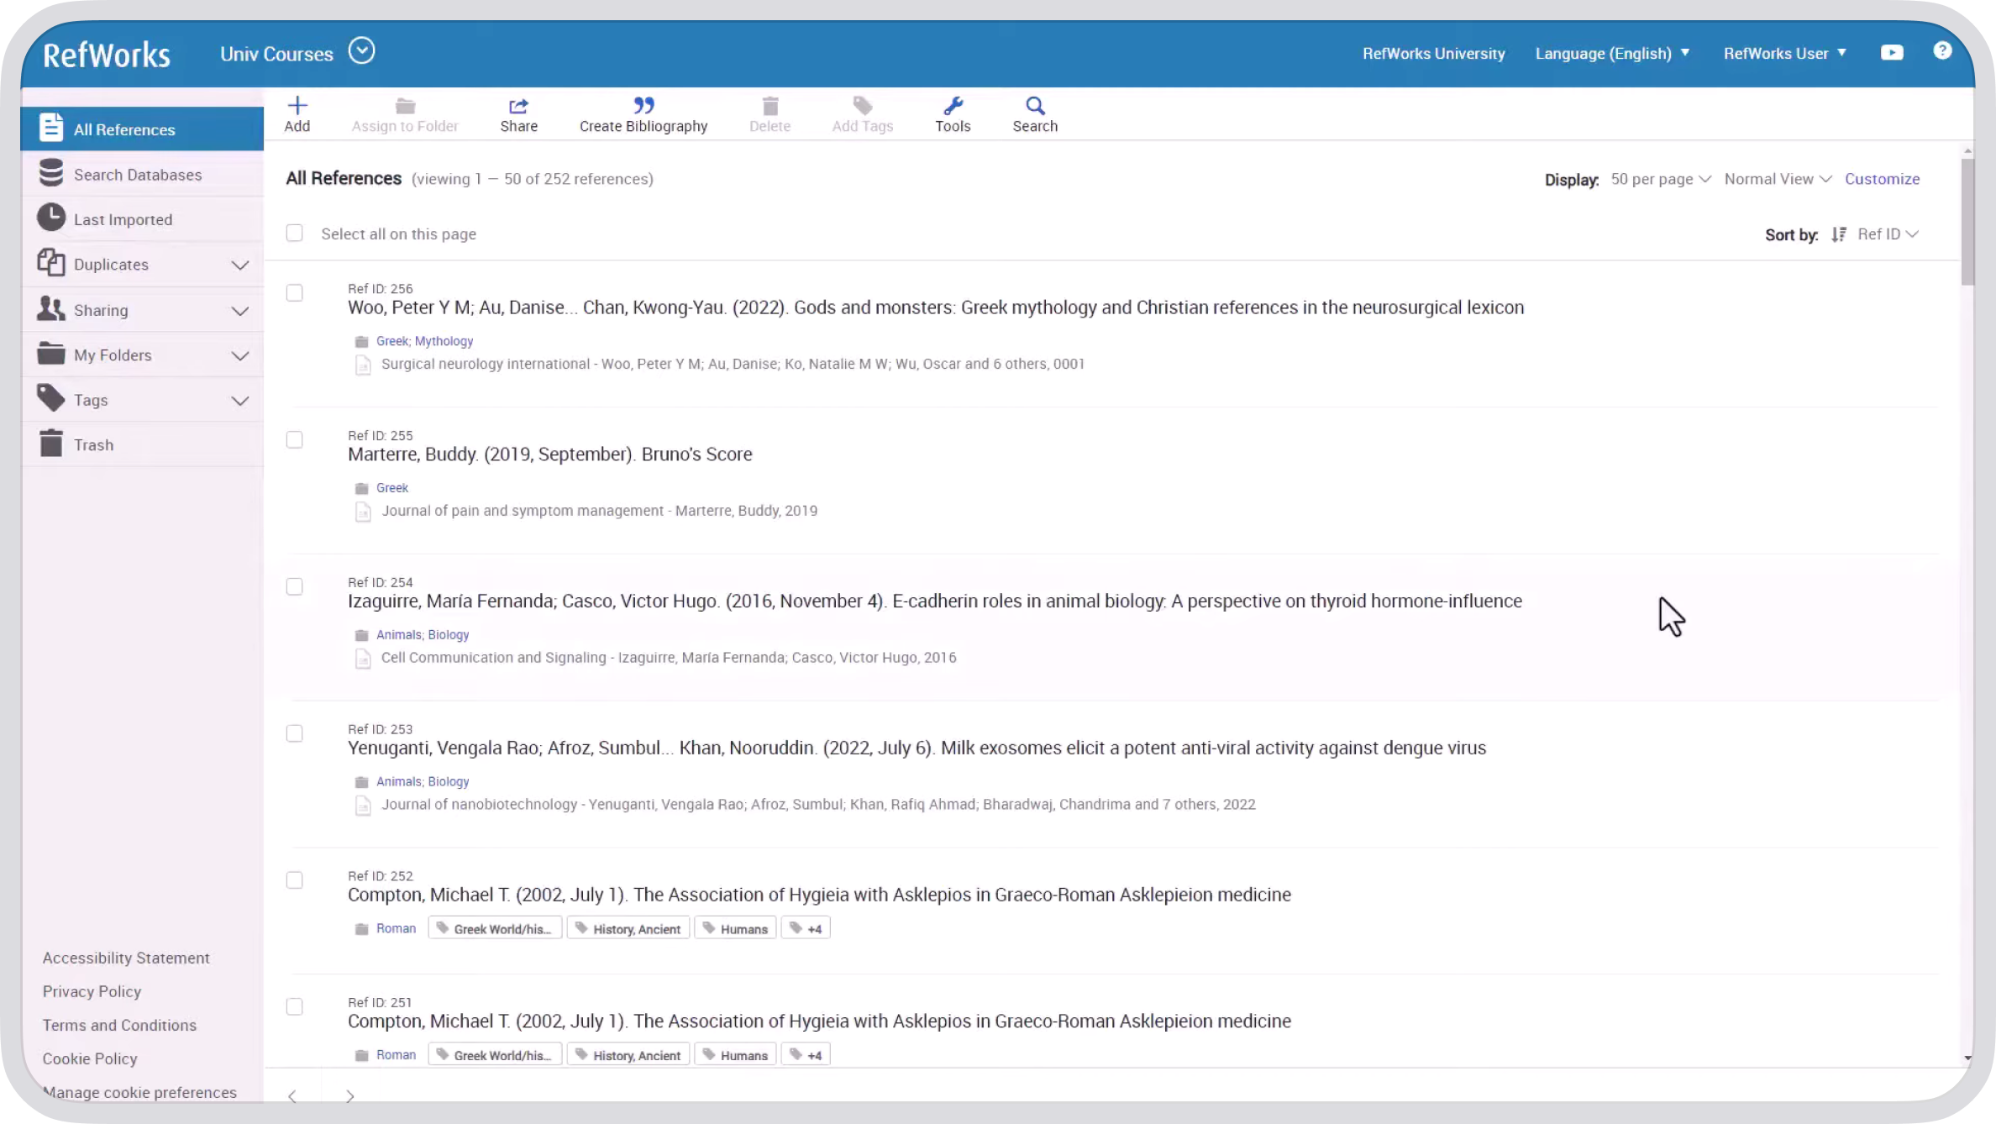The height and width of the screenshot is (1124, 1996).
Task: Open the Trash in sidebar
Action: pyautogui.click(x=92, y=444)
